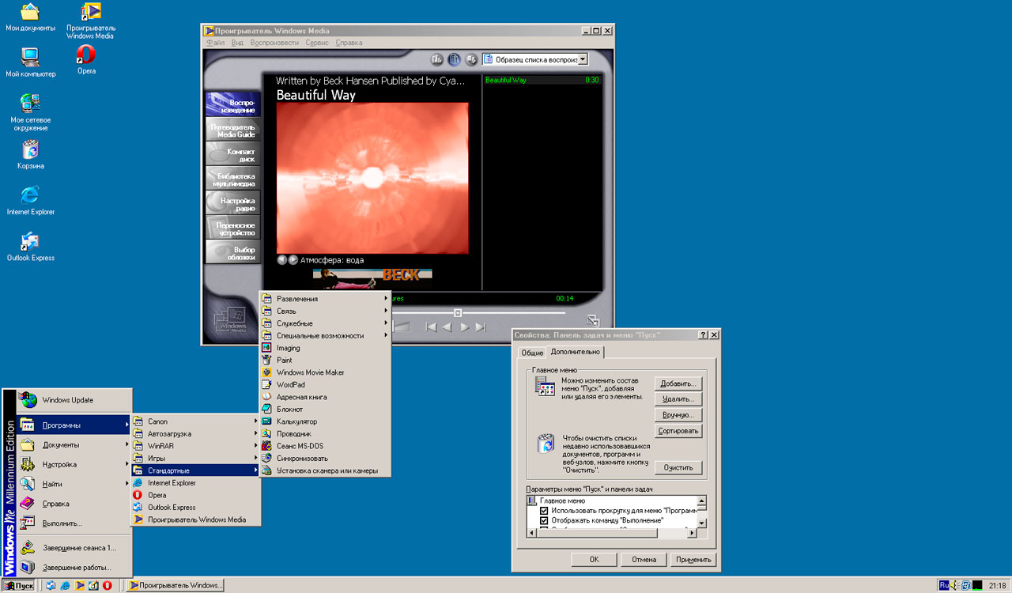The image size is (1012, 593).
Task: Click the compact mode icon in player corner
Action: pos(593,321)
